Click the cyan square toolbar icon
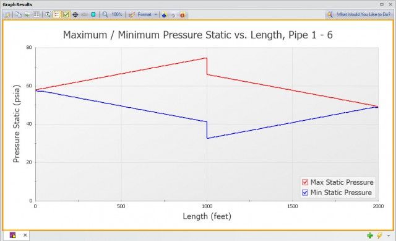Viewport: 396px width, 241px height. point(93,15)
